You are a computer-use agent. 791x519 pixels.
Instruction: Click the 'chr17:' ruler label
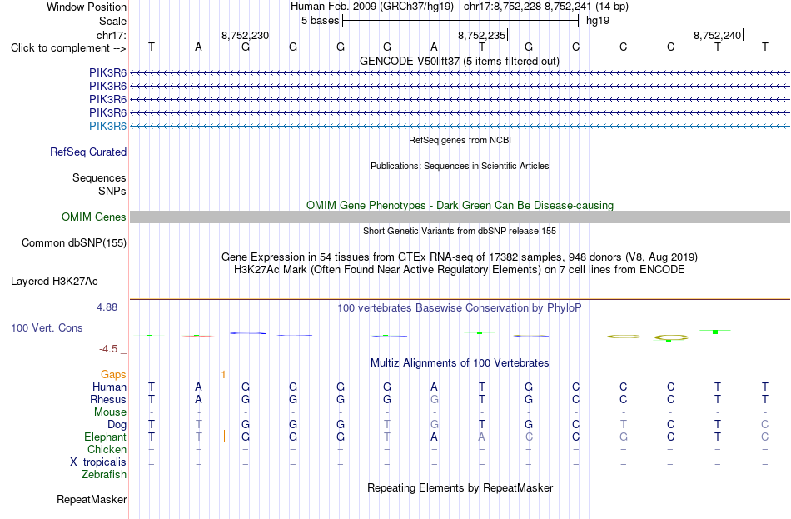[x=112, y=35]
